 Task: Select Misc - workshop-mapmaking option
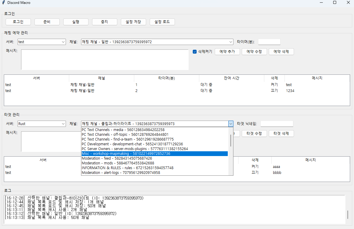155,153
